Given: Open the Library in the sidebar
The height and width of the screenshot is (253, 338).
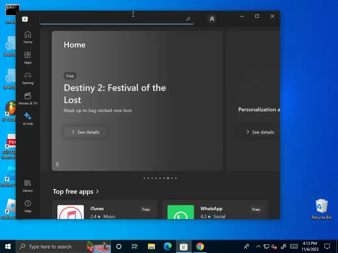Looking at the screenshot, I should click(28, 186).
